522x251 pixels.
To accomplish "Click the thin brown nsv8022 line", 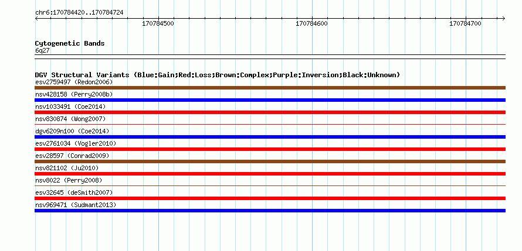I will (x=270, y=186).
